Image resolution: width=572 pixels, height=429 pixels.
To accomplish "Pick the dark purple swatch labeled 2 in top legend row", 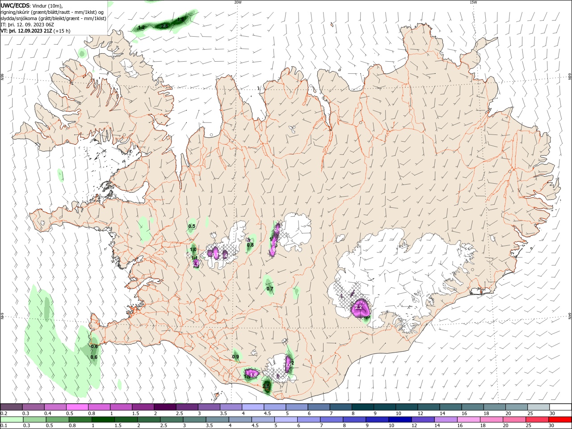I will pyautogui.click(x=165, y=407).
